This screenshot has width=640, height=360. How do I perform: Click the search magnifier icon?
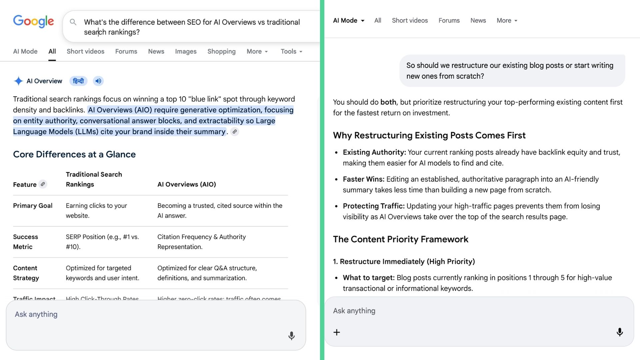73,22
